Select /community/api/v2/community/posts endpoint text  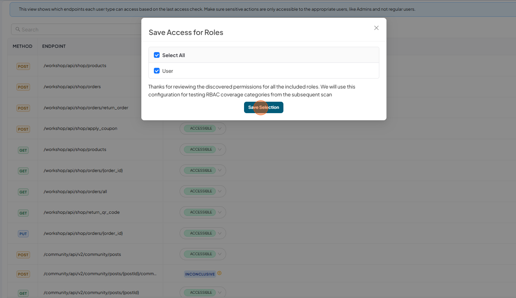coord(82,254)
